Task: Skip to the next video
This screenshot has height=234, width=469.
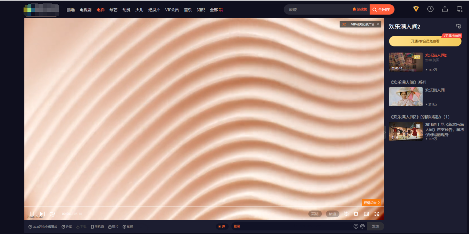Action: [x=42, y=214]
